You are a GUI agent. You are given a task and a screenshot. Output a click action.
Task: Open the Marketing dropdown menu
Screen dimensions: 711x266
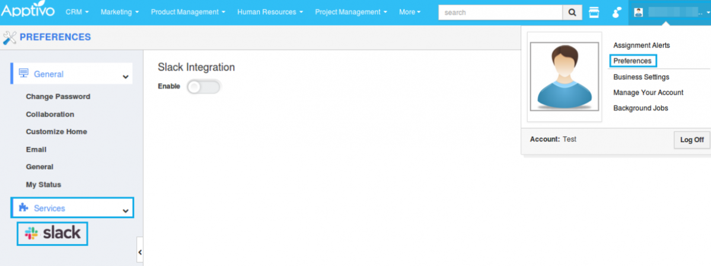pyautogui.click(x=120, y=12)
